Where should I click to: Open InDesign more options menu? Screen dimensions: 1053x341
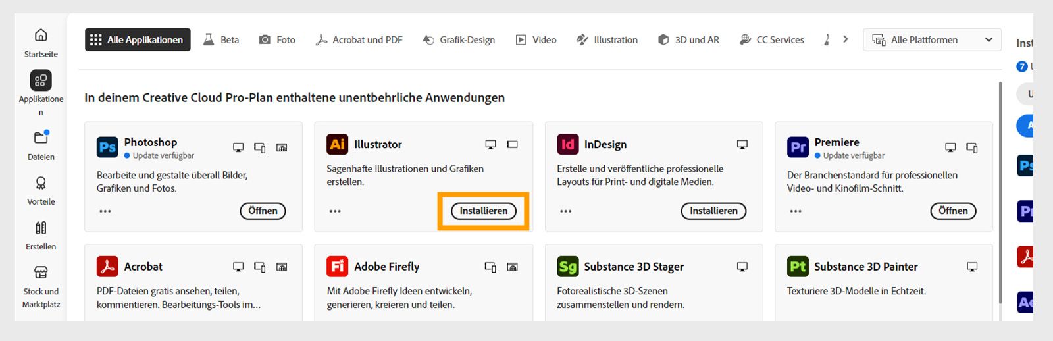565,211
